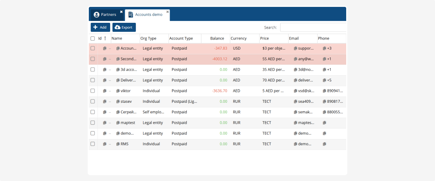Viewport: 435px width, 181px height.
Task: Switch to the Partners tab
Action: click(105, 15)
